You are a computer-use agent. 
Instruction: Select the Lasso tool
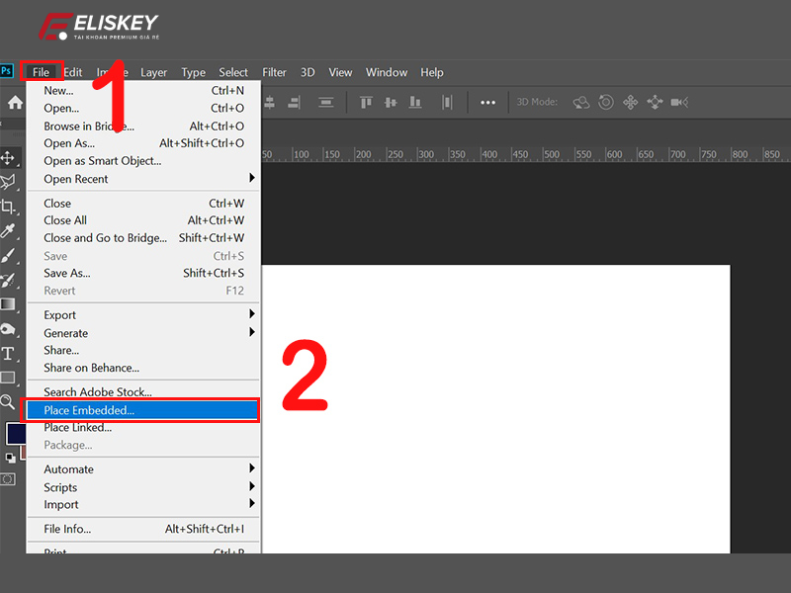[11, 181]
